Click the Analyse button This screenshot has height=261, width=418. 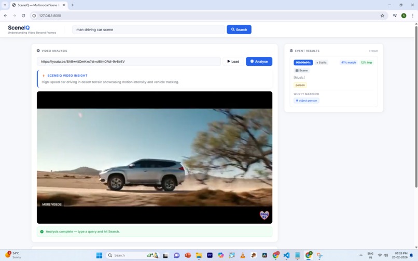(x=259, y=62)
